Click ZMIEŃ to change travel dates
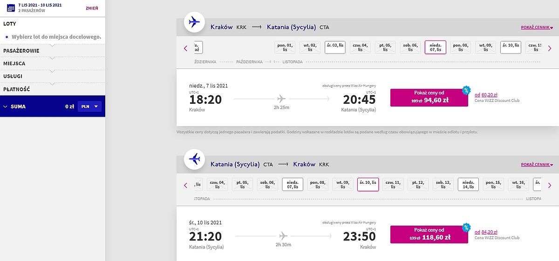559x261 pixels. click(92, 8)
